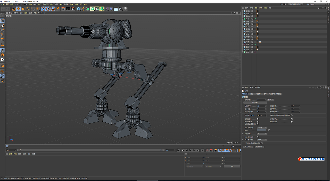
Task: Expand the view clipping row arrow
Action: tap(243, 134)
